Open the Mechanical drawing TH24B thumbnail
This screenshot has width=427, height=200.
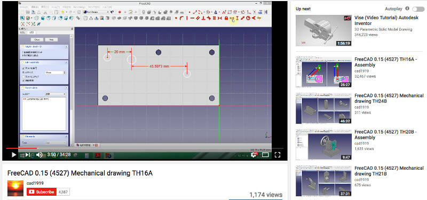point(323,109)
